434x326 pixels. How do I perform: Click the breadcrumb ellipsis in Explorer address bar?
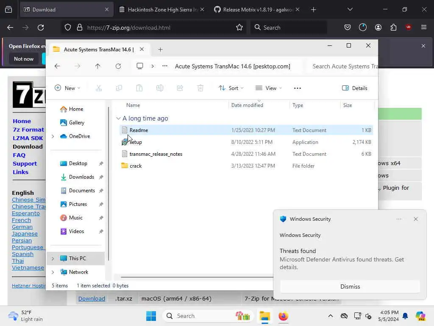click(165, 66)
